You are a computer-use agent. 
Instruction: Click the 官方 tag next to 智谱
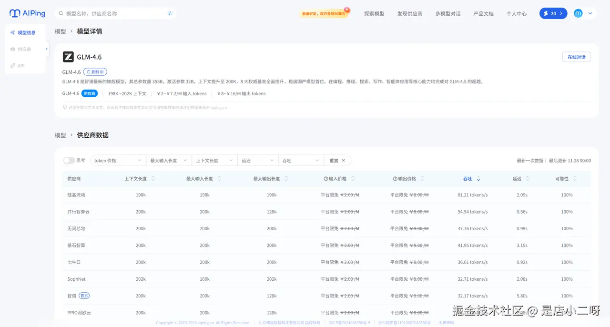click(84, 296)
